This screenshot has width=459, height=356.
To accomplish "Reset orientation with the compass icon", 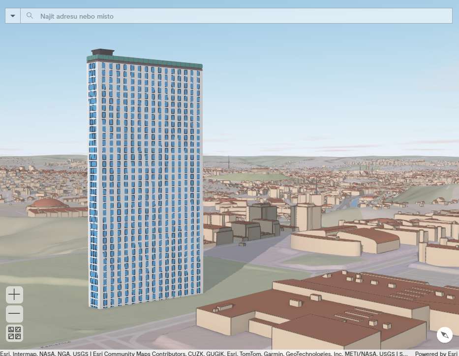I will click(444, 335).
